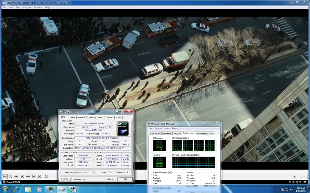Open the Windows Start menu
This screenshot has width=310, height=193.
pos(5,189)
